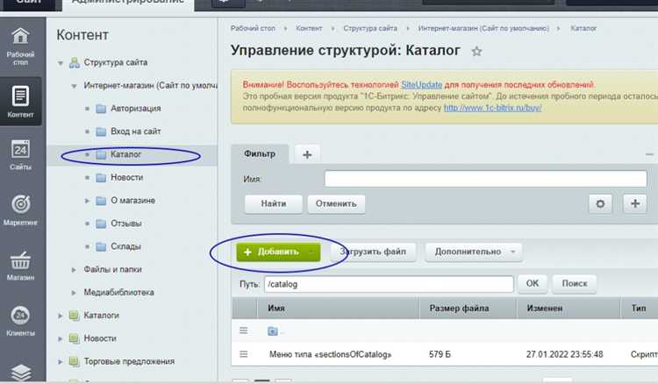Screen dimensions: 658x384
Task: Go to Интернет-магазин breadcrumb
Action: pyautogui.click(x=483, y=29)
